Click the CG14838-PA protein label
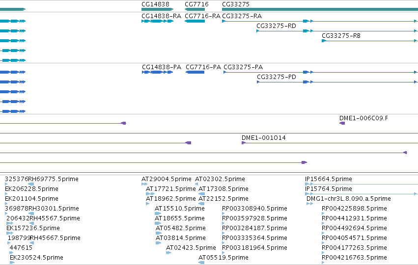This screenshot has height=265, width=418. (162, 67)
